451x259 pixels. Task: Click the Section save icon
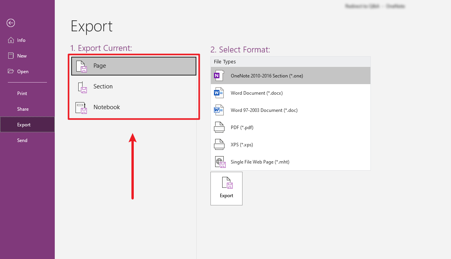(x=82, y=87)
